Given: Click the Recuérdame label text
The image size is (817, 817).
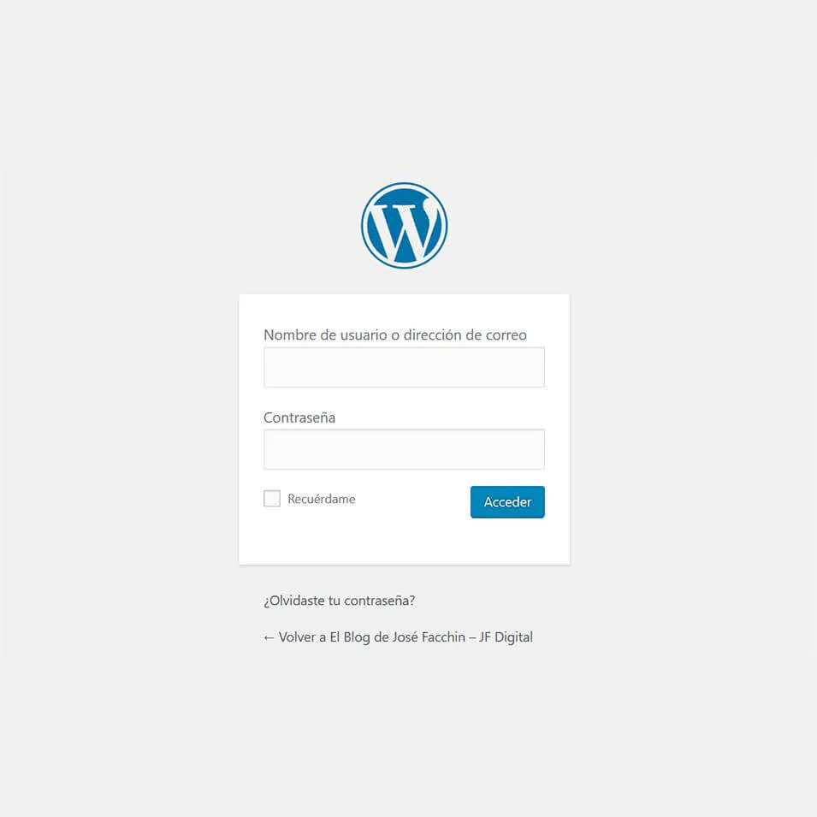Looking at the screenshot, I should [x=322, y=499].
